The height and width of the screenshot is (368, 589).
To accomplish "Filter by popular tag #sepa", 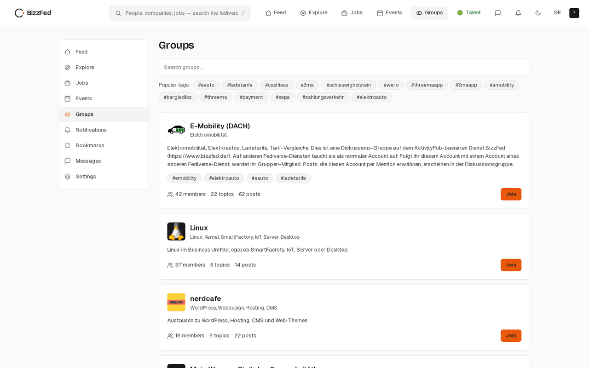I will click(283, 98).
